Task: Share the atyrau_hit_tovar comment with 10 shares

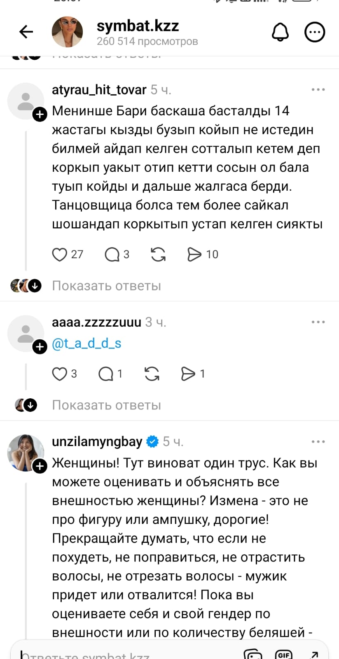Action: tap(194, 255)
